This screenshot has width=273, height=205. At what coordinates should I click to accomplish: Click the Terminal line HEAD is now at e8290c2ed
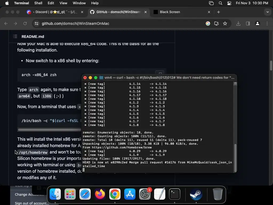[157, 164]
